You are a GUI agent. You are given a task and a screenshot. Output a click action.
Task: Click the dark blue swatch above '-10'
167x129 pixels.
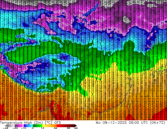point(25,126)
